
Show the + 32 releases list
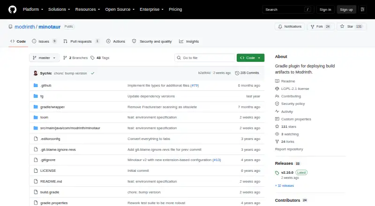click(285, 186)
